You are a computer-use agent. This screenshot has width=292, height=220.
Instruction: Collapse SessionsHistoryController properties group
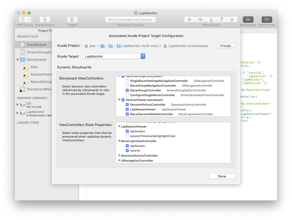pyautogui.click(x=119, y=156)
